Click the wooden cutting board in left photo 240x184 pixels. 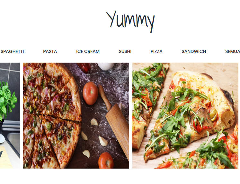[x=5, y=158]
